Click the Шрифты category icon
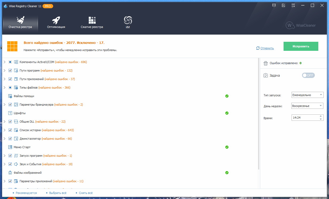 (x=10, y=113)
